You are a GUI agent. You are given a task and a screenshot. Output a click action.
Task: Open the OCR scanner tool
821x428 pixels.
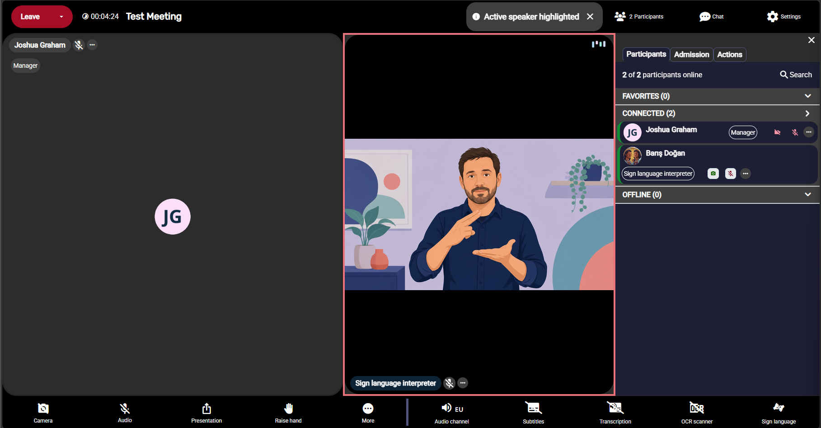tap(697, 414)
